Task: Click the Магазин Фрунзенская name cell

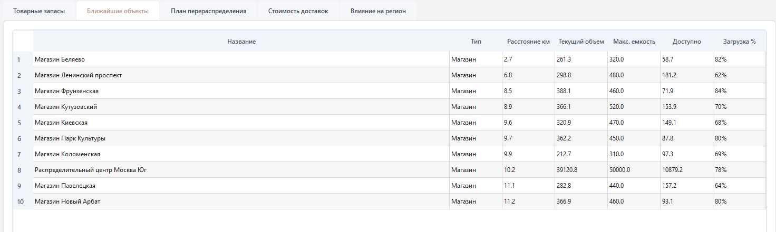Action: pyautogui.click(x=66, y=91)
